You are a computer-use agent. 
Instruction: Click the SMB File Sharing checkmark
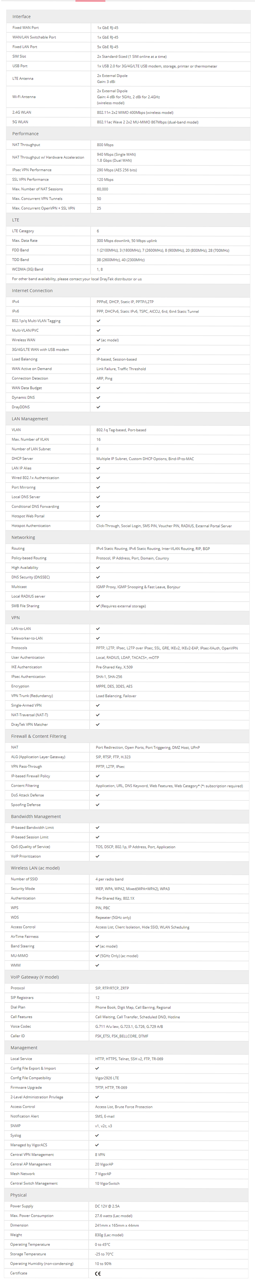[98, 606]
